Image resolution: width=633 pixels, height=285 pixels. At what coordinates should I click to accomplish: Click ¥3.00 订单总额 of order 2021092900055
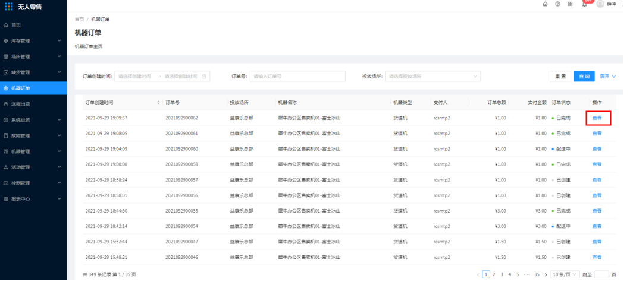[499, 211]
